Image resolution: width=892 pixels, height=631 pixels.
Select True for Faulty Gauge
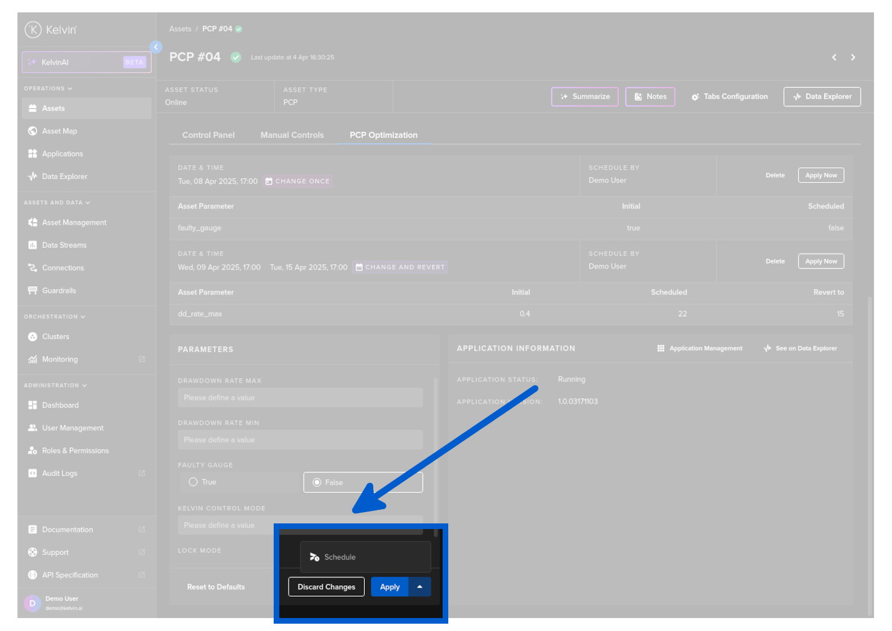[194, 482]
